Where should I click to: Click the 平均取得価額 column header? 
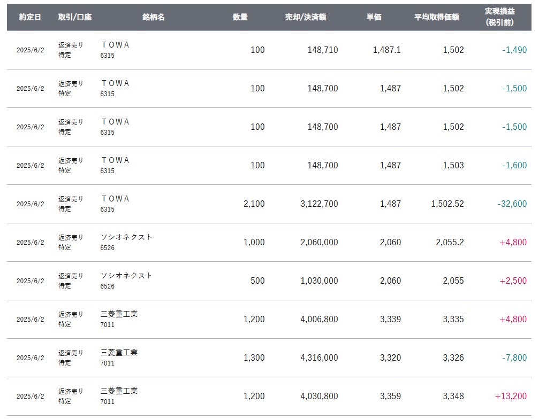pyautogui.click(x=437, y=17)
